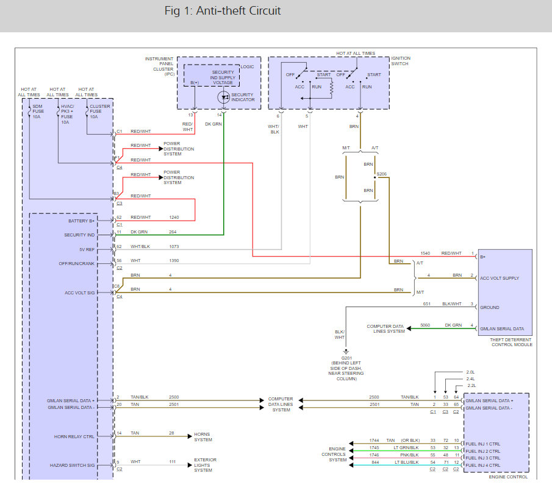Click the 'ACC VOLT SUPPLY' pin label
Image resolution: width=552 pixels, height=490 pixels.
tap(500, 279)
